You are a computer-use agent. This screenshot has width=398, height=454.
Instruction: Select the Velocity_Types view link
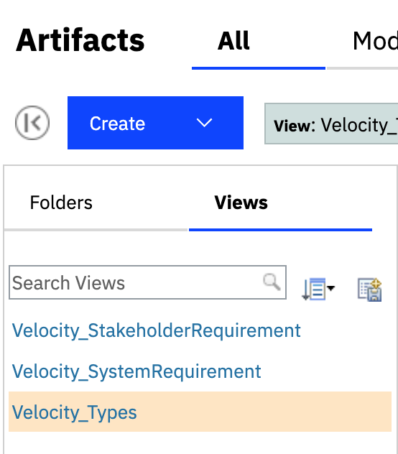coord(74,412)
